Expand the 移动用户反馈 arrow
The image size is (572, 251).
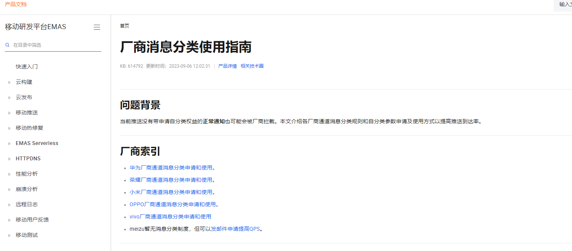tap(9, 220)
